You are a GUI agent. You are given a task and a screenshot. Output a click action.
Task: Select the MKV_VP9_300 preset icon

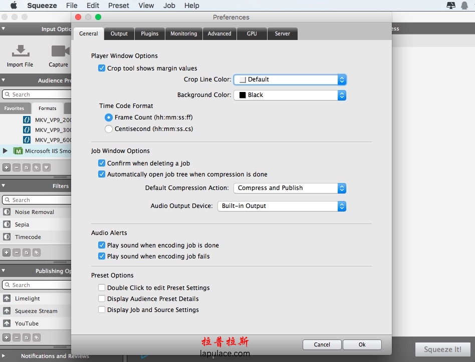[27, 129]
